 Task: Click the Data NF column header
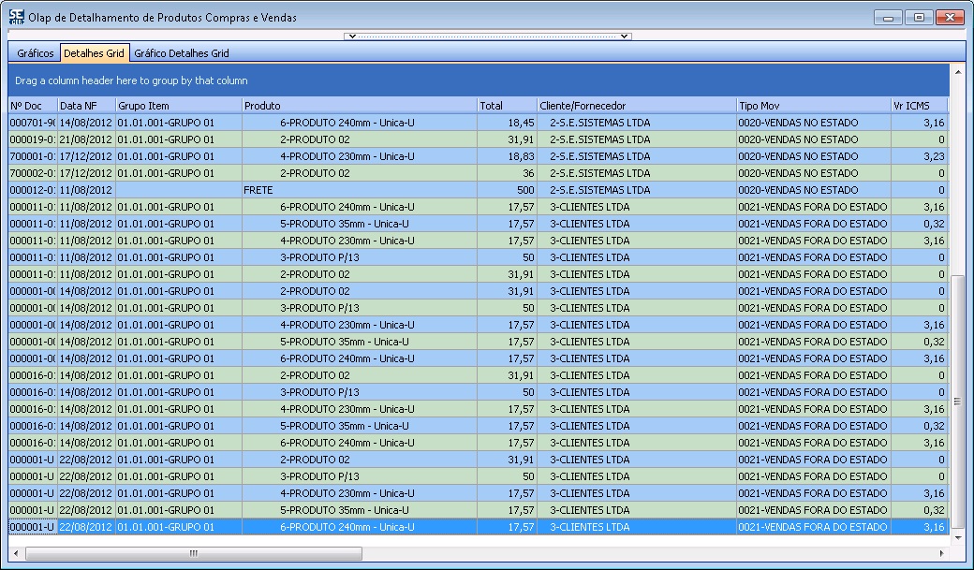[85, 106]
